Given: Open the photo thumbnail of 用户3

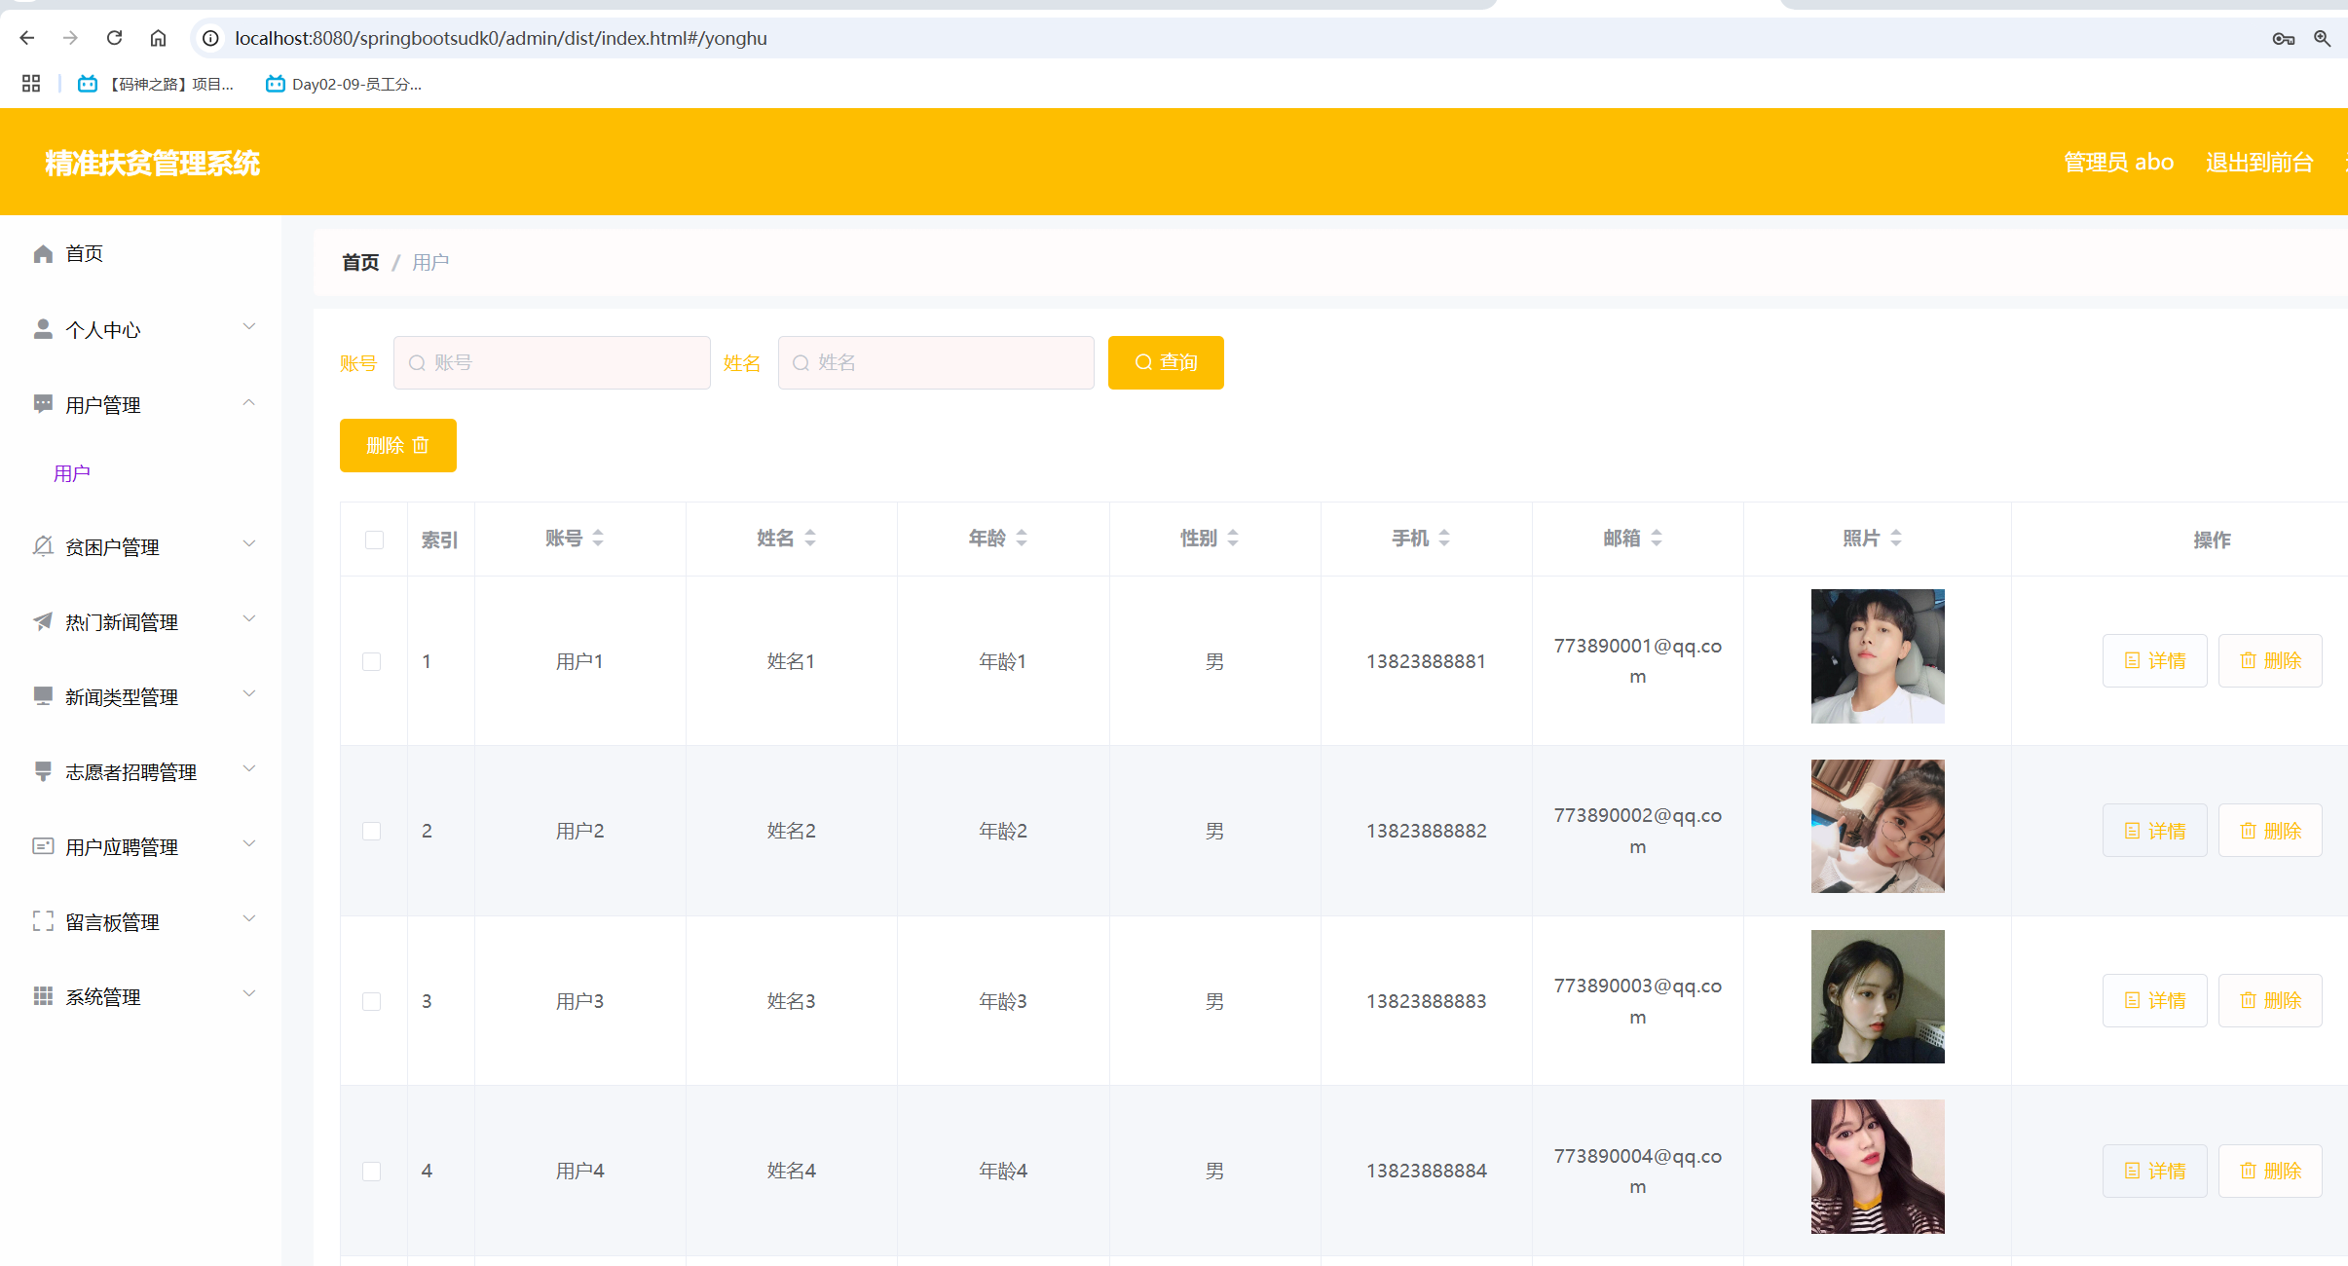Looking at the screenshot, I should [1878, 996].
